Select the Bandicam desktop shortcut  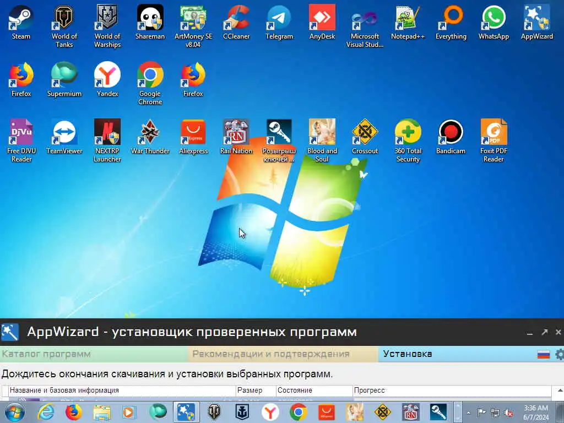tap(451, 137)
